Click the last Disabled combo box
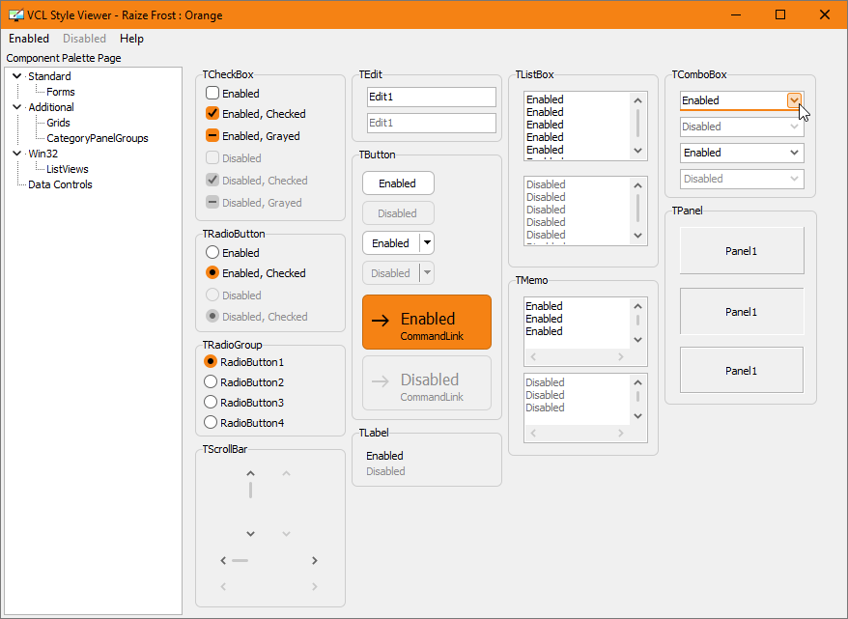Image resolution: width=848 pixels, height=619 pixels. coord(742,179)
